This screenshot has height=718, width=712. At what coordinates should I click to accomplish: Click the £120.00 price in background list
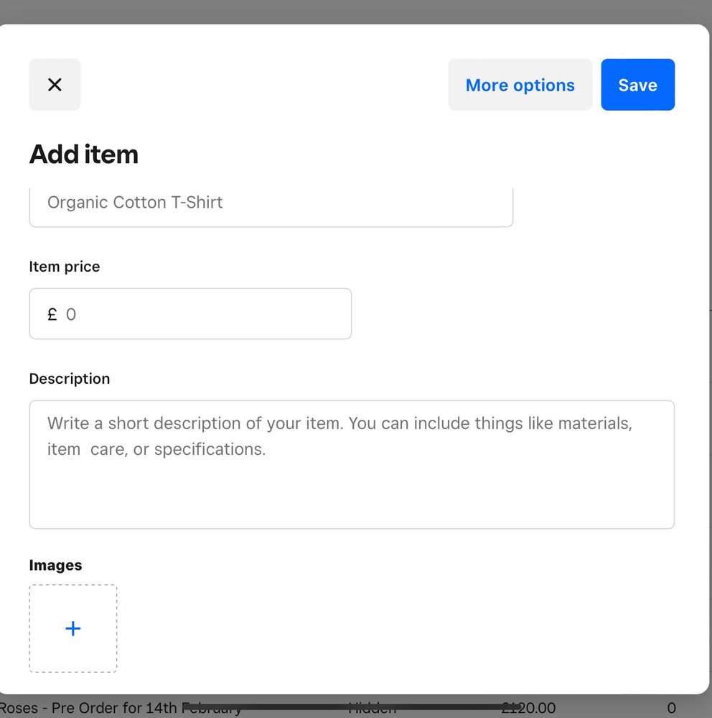(x=531, y=710)
